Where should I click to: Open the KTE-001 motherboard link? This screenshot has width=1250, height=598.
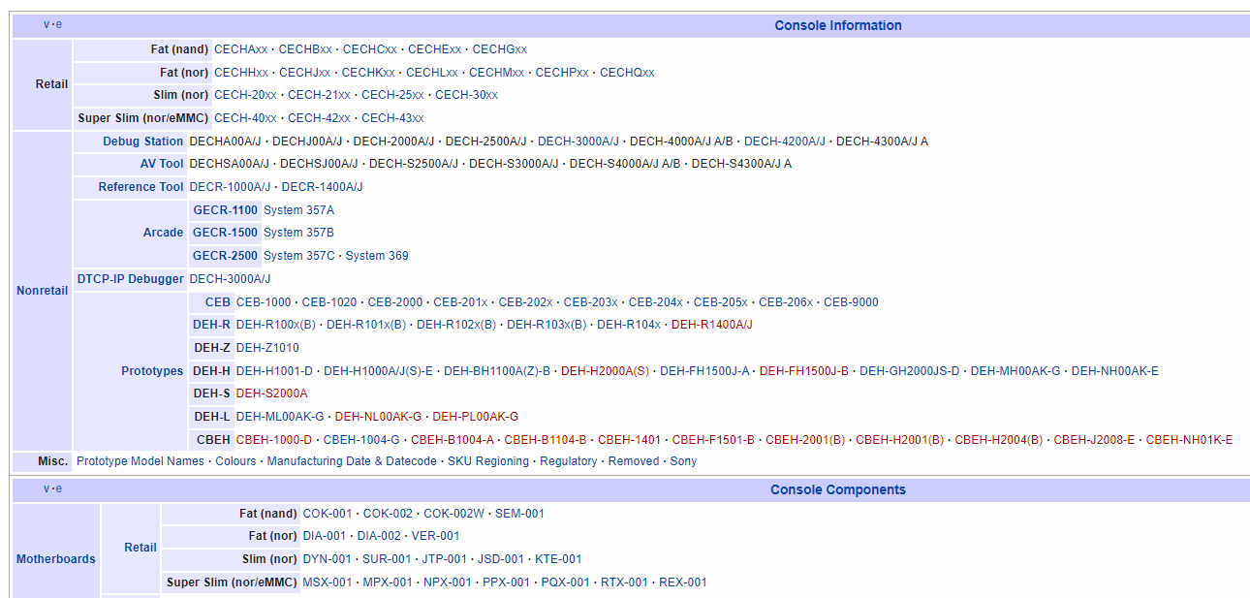tap(558, 559)
